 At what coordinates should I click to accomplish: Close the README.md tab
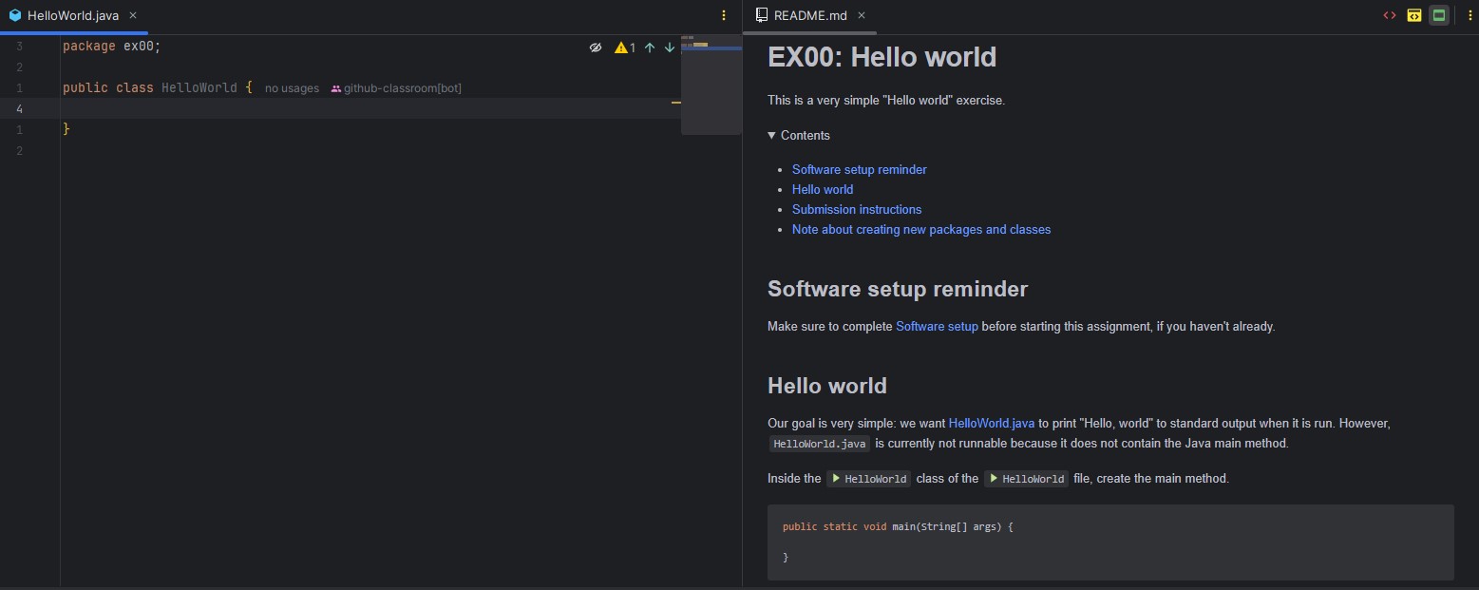(x=862, y=15)
